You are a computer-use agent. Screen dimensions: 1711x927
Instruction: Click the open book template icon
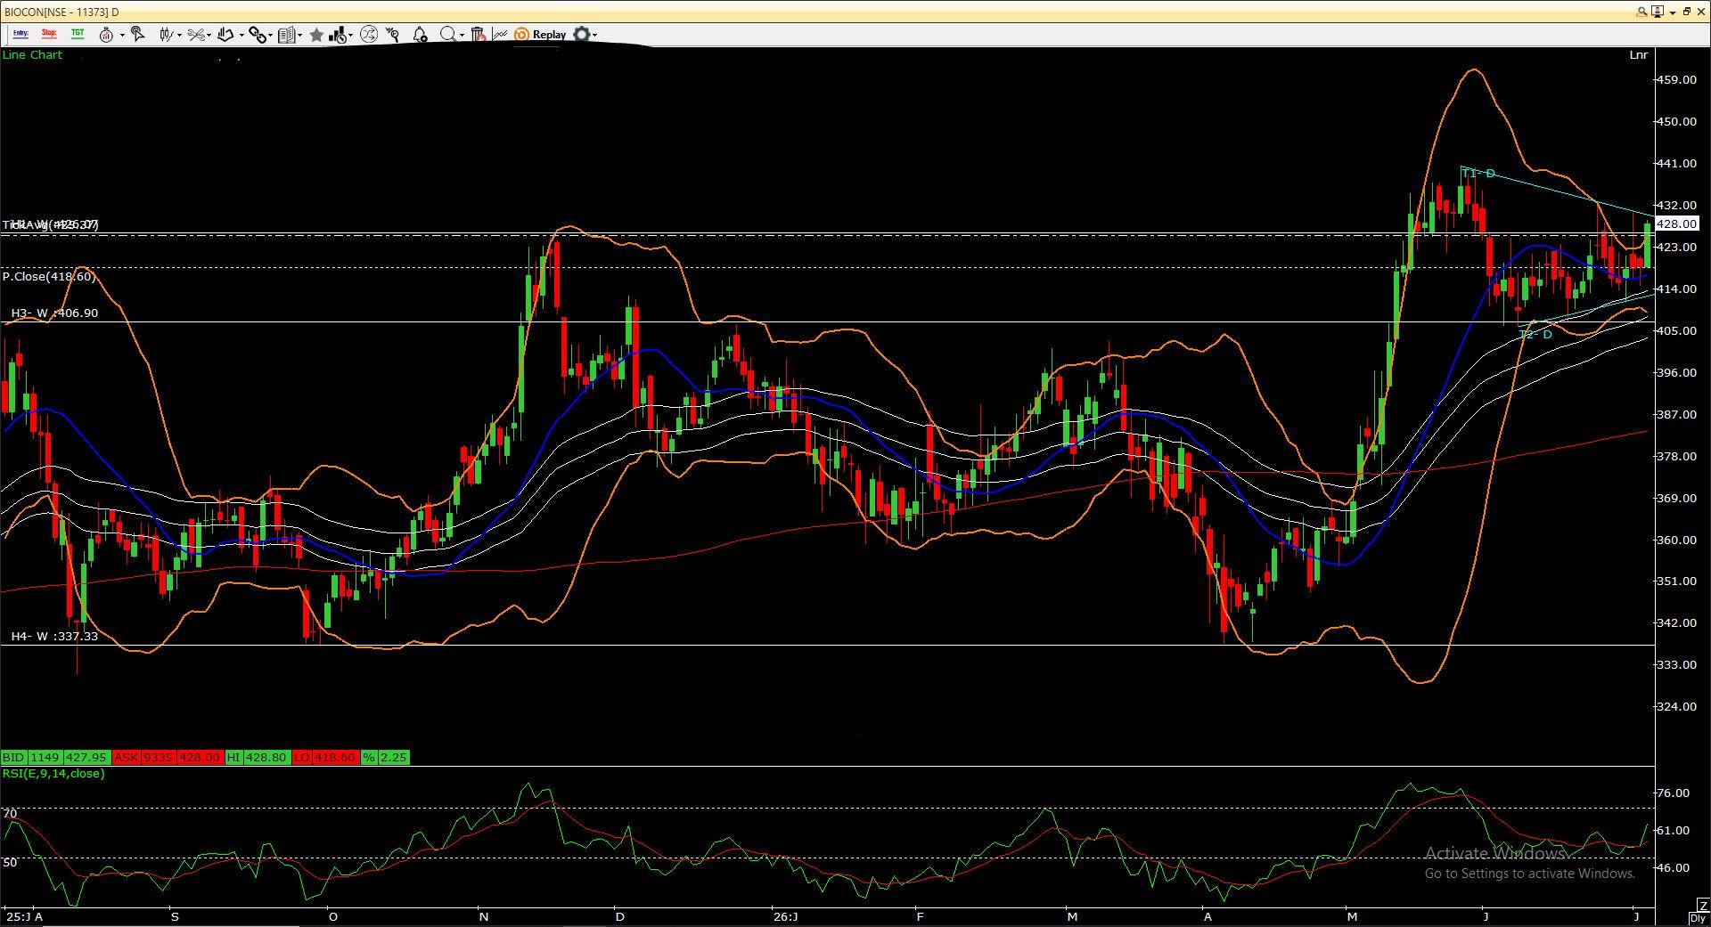coord(287,35)
